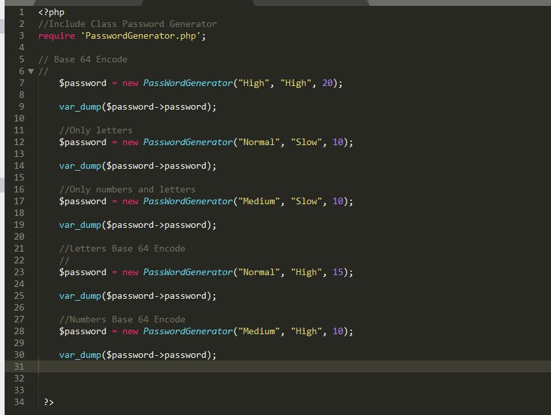Place cursor on the highlighted empty line 31
The height and width of the screenshot is (415, 551).
(263, 366)
